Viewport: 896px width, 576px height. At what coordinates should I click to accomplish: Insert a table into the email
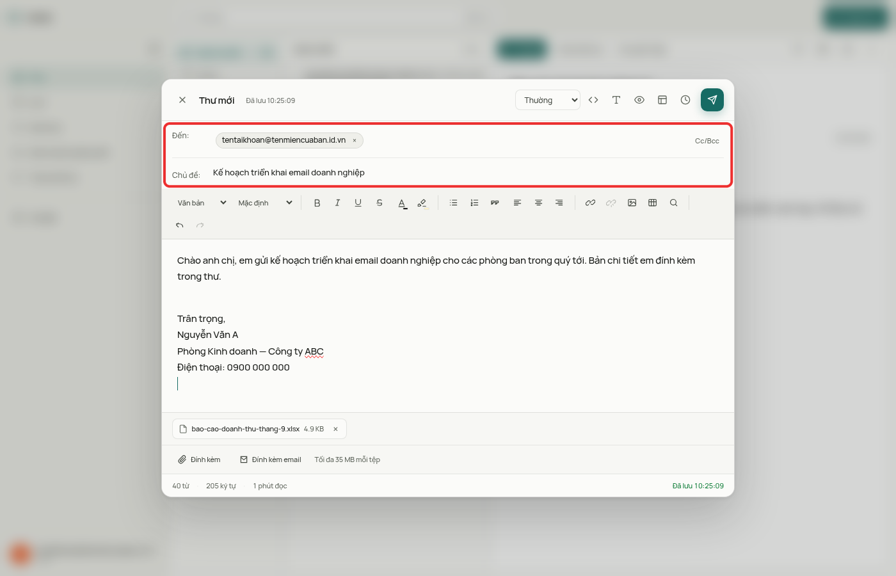tap(652, 203)
